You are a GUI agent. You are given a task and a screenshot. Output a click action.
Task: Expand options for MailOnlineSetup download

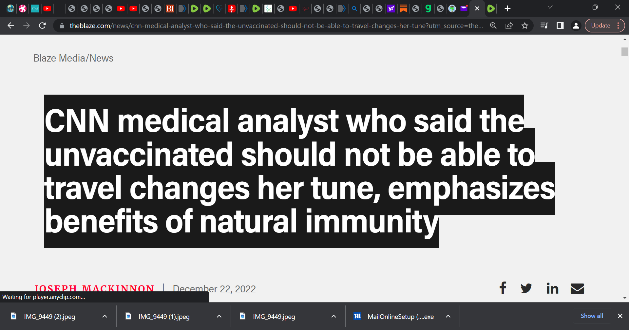point(448,316)
